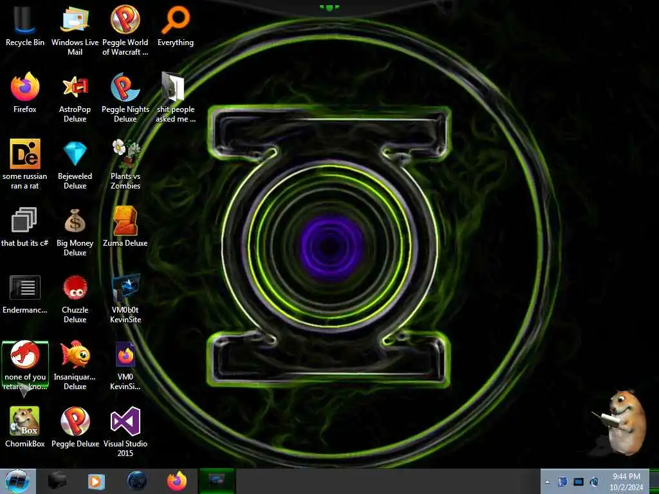
Task: Select Visual Studio 2015 shortcut
Action: (x=125, y=432)
